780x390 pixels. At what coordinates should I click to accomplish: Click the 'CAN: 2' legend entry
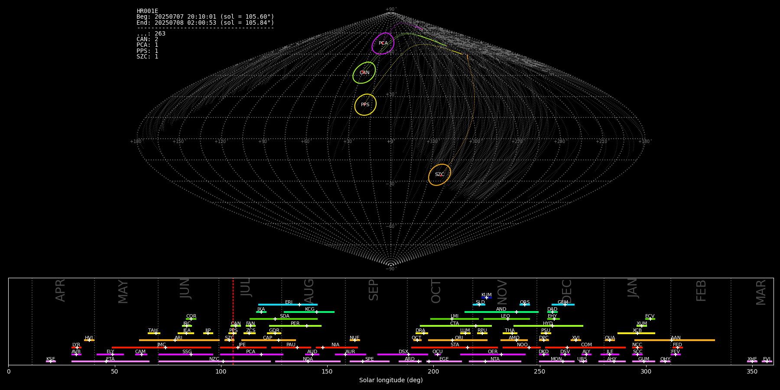click(x=147, y=39)
